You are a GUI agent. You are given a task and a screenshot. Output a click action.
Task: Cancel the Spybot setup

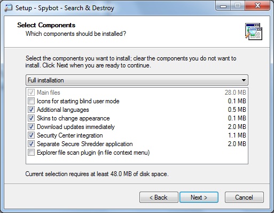pyautogui.click(x=244, y=197)
